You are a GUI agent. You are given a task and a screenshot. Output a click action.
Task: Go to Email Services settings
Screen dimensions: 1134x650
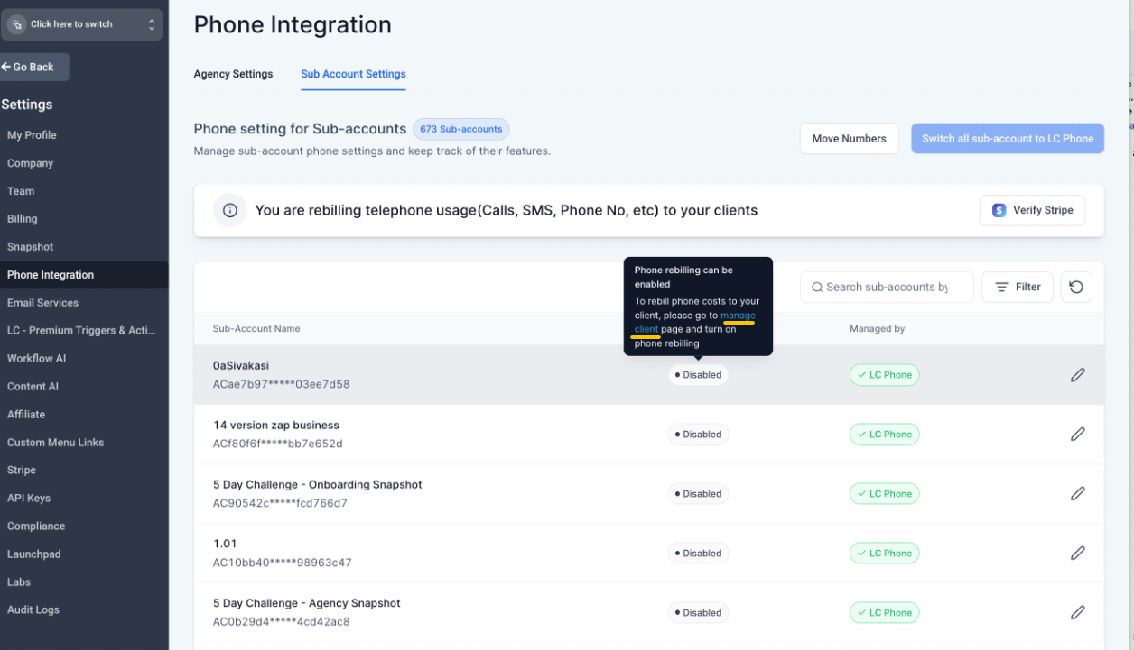[x=42, y=302]
